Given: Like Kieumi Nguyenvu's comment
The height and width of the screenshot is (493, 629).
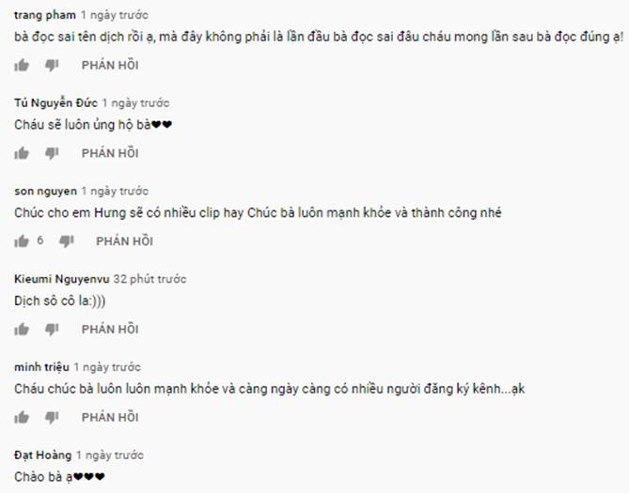Looking at the screenshot, I should tap(22, 329).
